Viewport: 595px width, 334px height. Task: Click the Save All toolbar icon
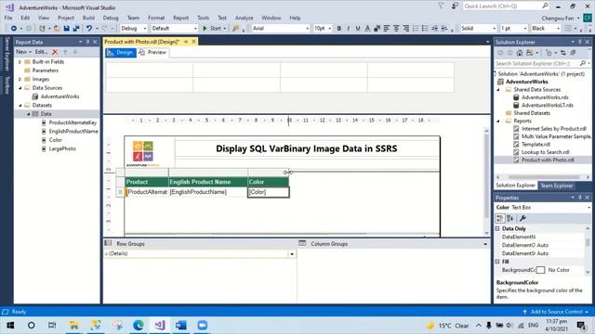pyautogui.click(x=76, y=29)
